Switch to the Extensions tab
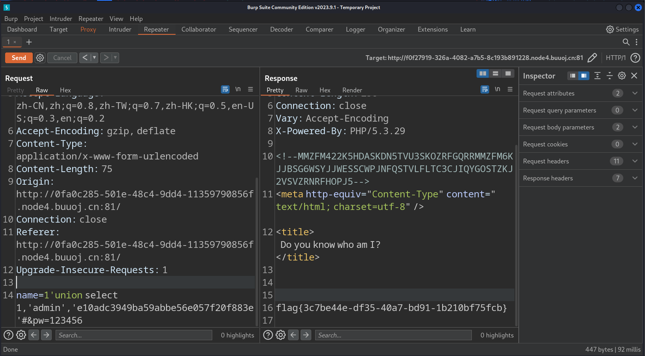The height and width of the screenshot is (356, 645). point(433,29)
